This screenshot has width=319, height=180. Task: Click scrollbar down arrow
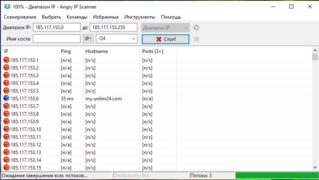[315, 168]
